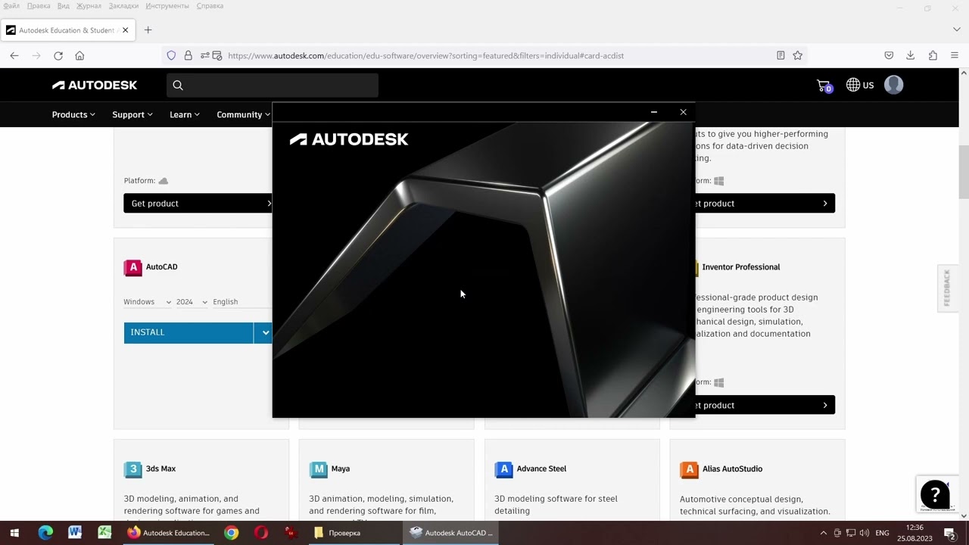Bookmark this page with star icon
Image resolution: width=969 pixels, height=545 pixels.
[x=797, y=55]
